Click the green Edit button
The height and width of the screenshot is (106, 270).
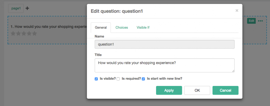pyautogui.click(x=251, y=21)
